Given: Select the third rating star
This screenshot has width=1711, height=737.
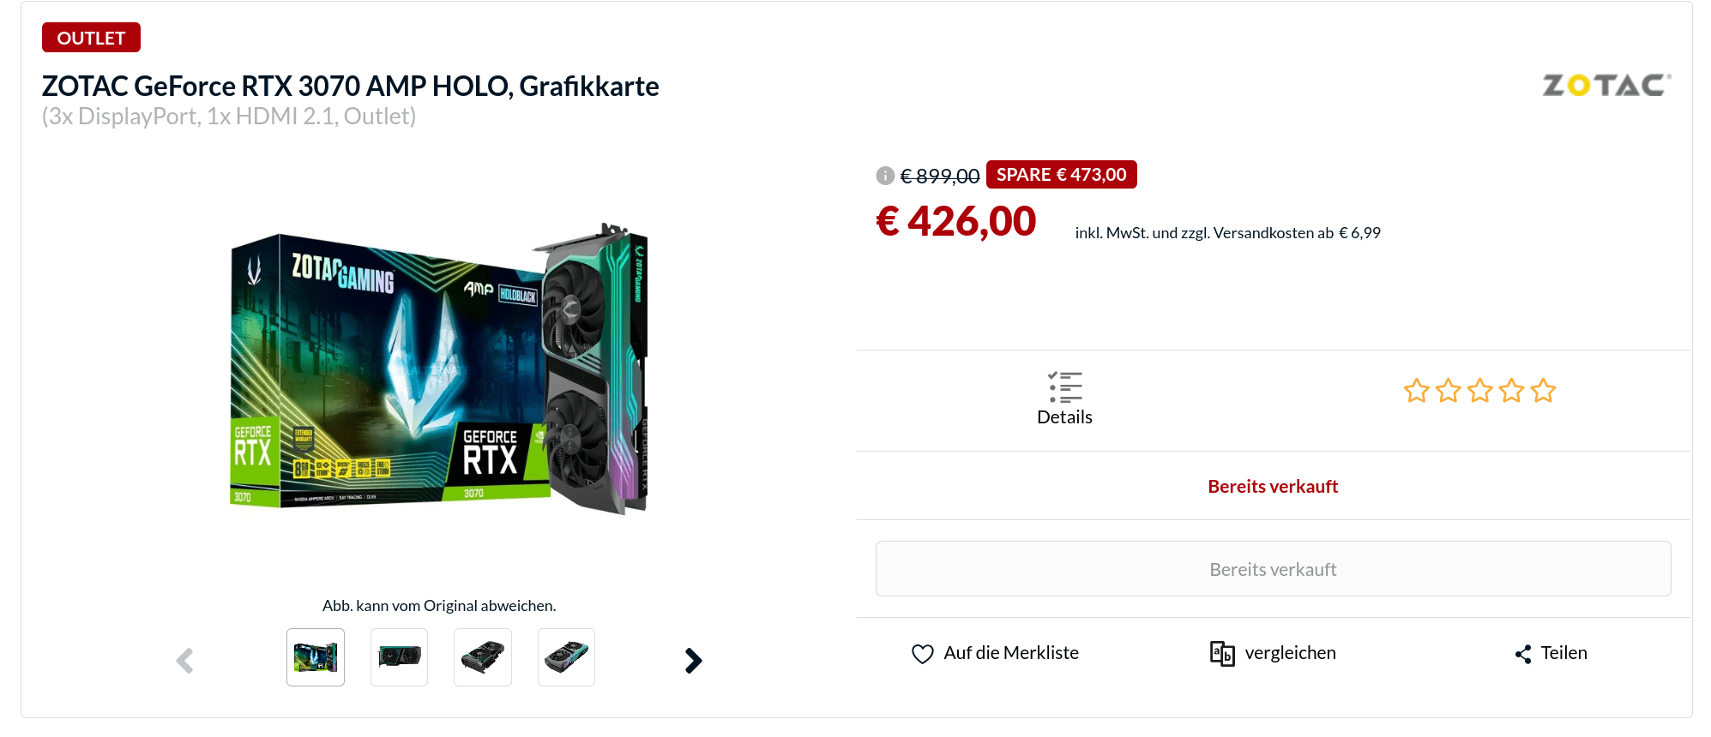Looking at the screenshot, I should 1480,391.
